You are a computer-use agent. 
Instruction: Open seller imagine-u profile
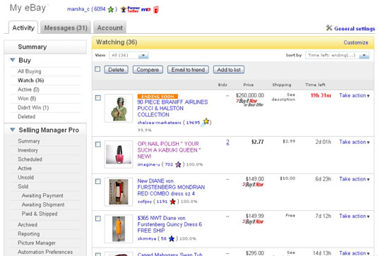coord(148,164)
